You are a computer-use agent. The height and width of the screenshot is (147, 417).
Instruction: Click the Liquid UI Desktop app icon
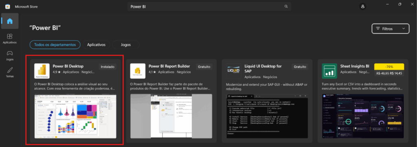click(233, 71)
